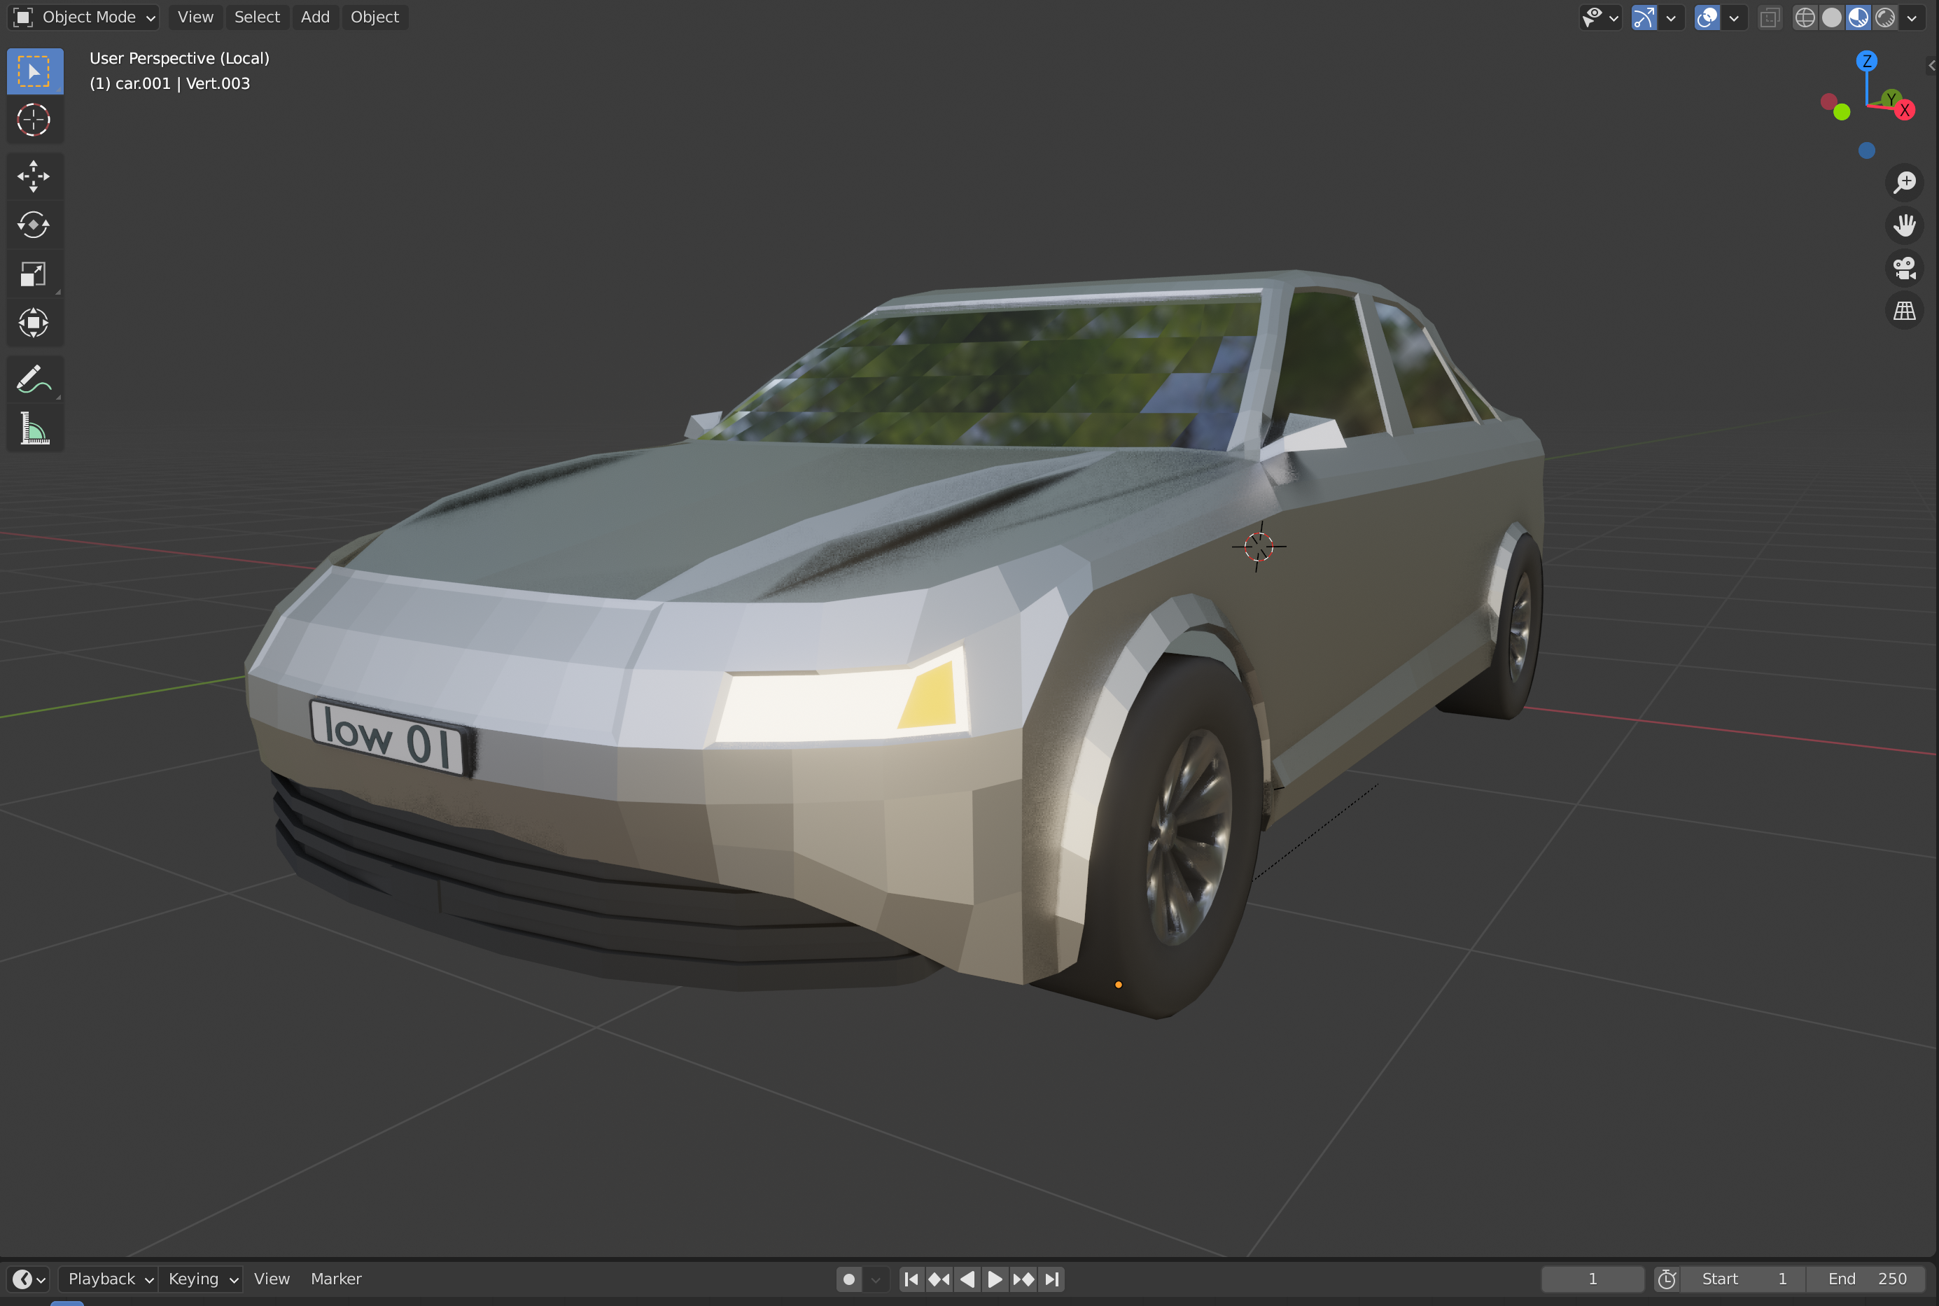Open the overlays options dropdown arrow
This screenshot has width=1939, height=1306.
coord(1734,17)
